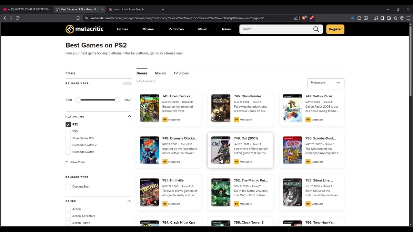Click the search magnifier icon

point(316,29)
